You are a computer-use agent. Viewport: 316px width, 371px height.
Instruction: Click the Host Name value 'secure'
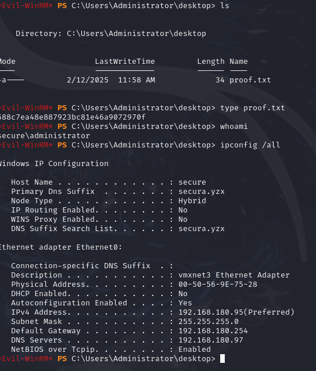192,182
